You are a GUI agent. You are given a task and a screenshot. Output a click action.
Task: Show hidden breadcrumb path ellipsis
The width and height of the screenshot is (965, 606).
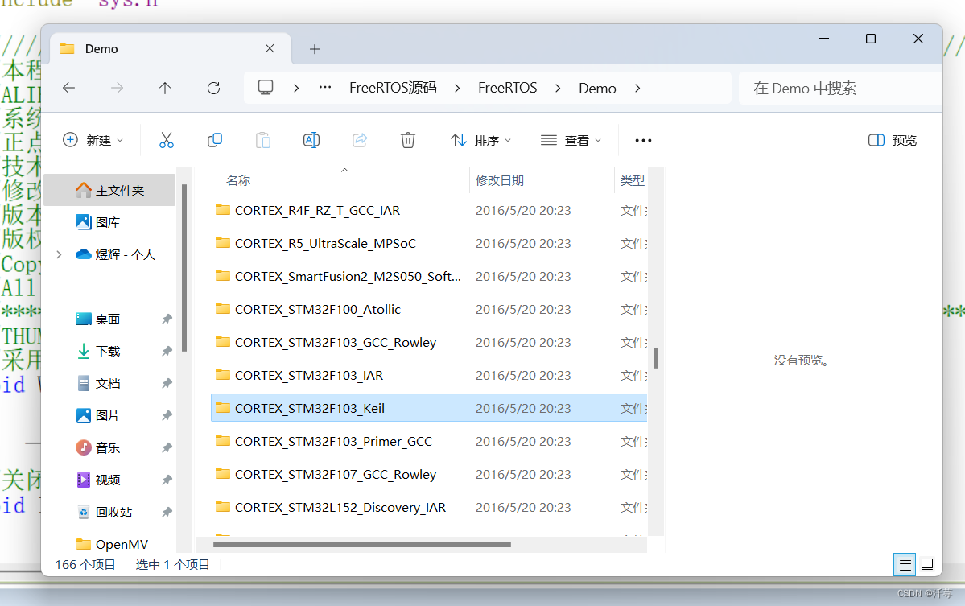pyautogui.click(x=325, y=88)
